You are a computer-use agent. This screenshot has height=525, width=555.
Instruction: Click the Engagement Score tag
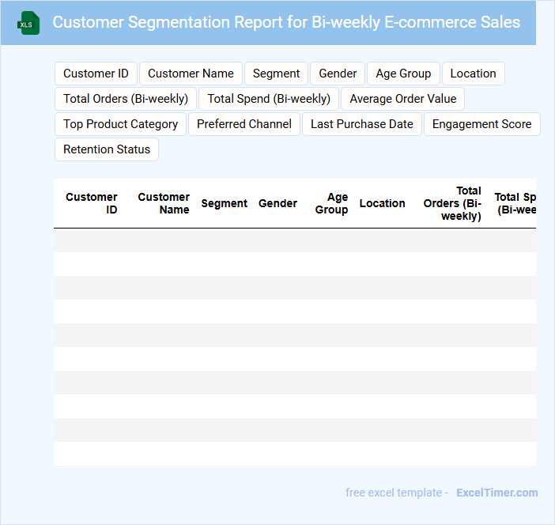(481, 124)
